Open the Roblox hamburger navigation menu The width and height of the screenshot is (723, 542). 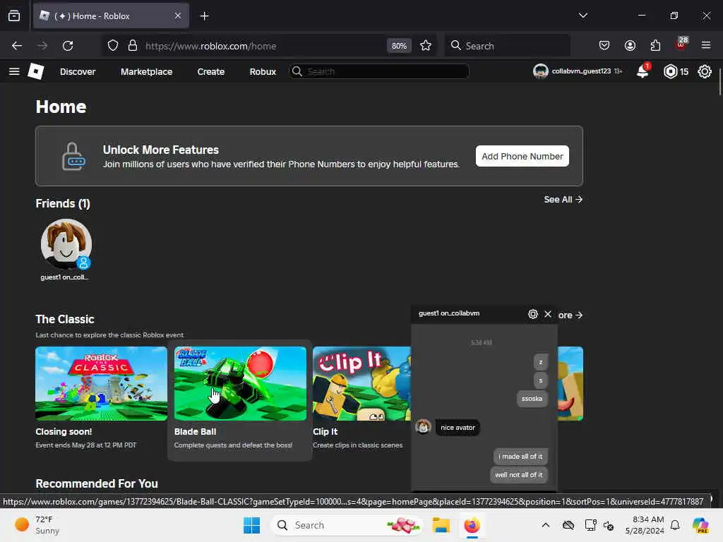click(14, 71)
